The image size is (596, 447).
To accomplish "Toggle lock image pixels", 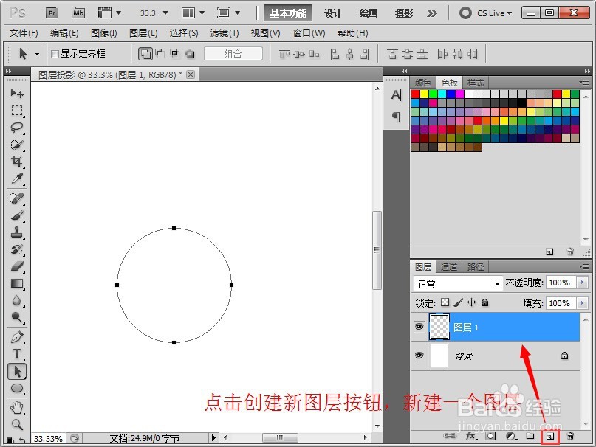I will tap(459, 302).
